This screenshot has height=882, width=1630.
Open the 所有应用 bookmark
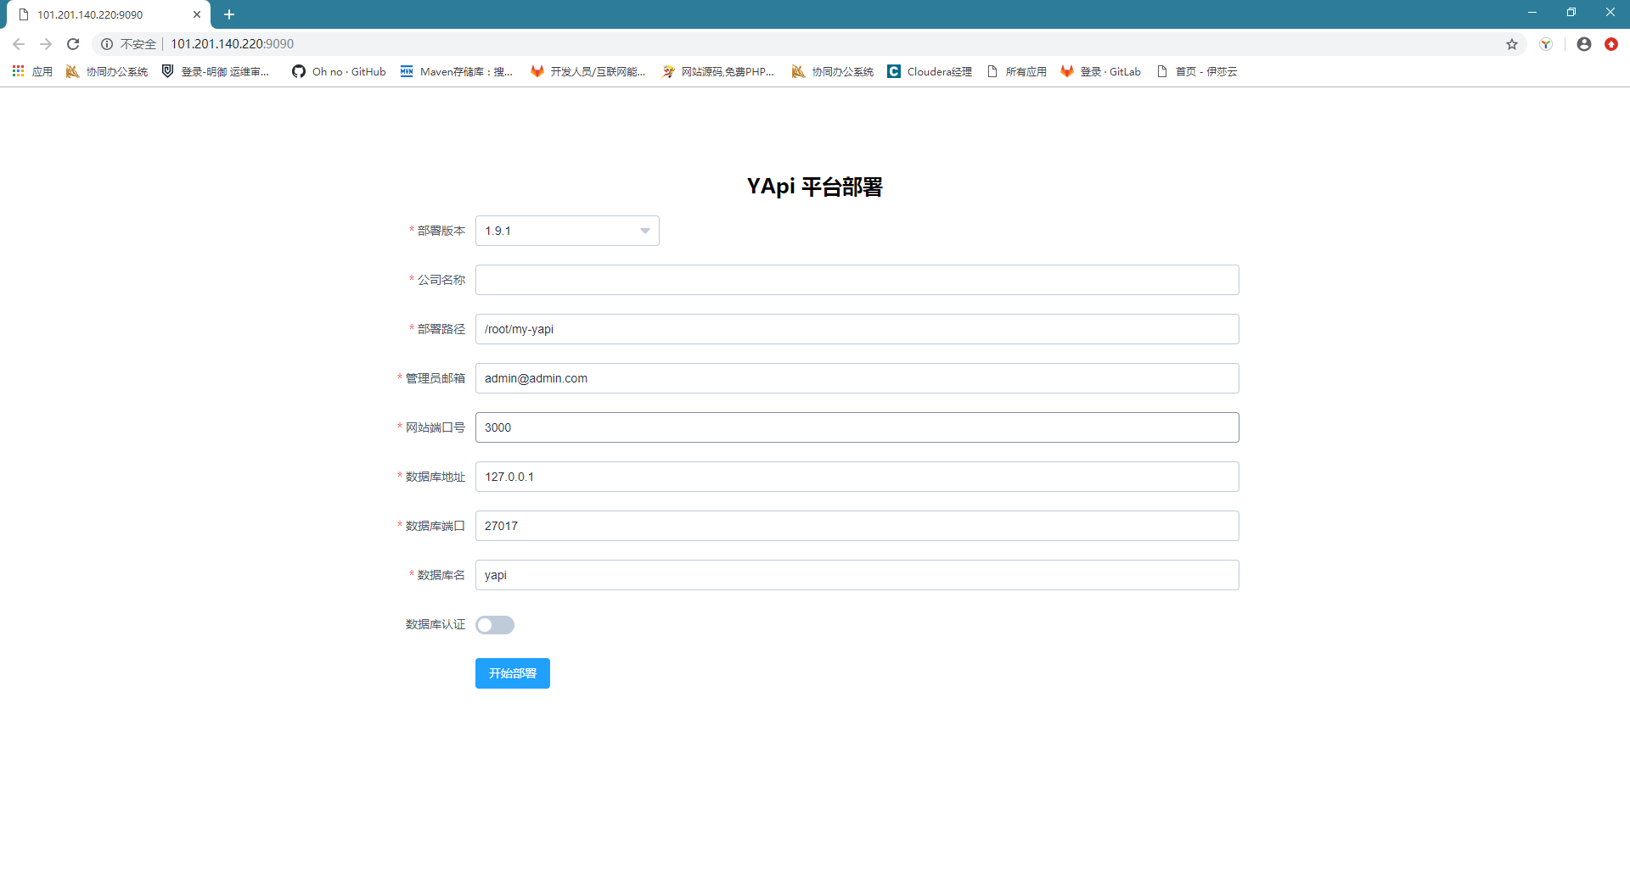point(1016,71)
